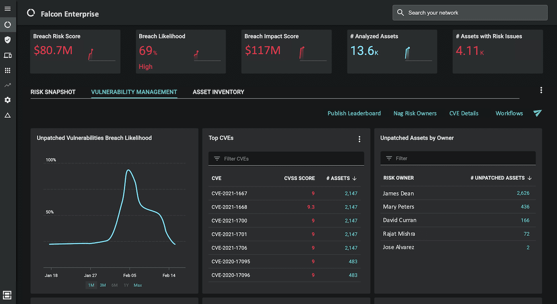Open the devices icon in sidebar
The height and width of the screenshot is (304, 557).
click(8, 55)
